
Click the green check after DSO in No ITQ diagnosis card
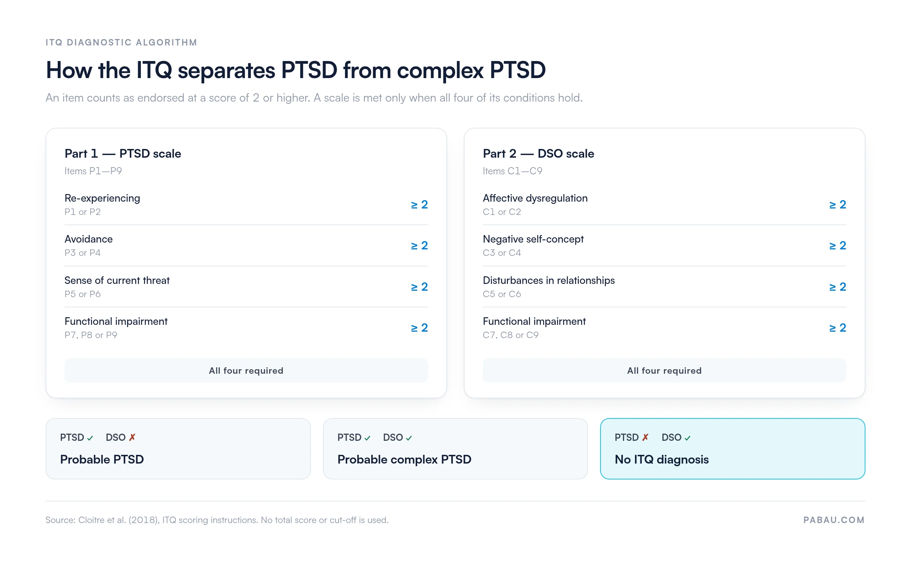[687, 438]
